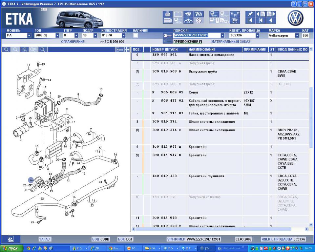Click the plain magnifier icon

[43, 50]
